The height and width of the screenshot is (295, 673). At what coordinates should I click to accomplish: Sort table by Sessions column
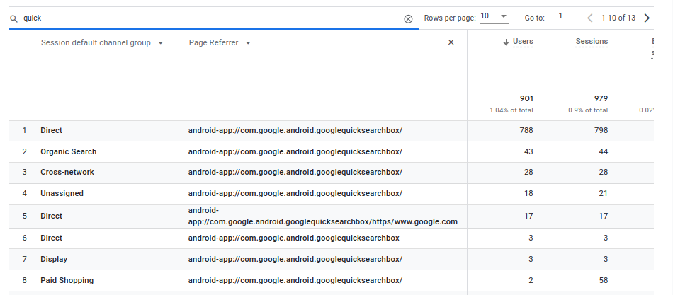pos(592,42)
